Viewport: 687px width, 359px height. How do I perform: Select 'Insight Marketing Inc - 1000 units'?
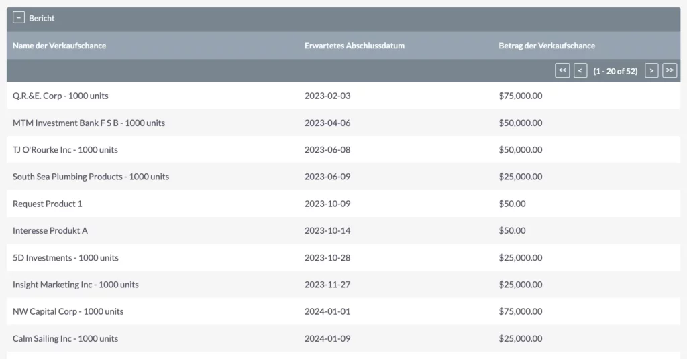[75, 285]
